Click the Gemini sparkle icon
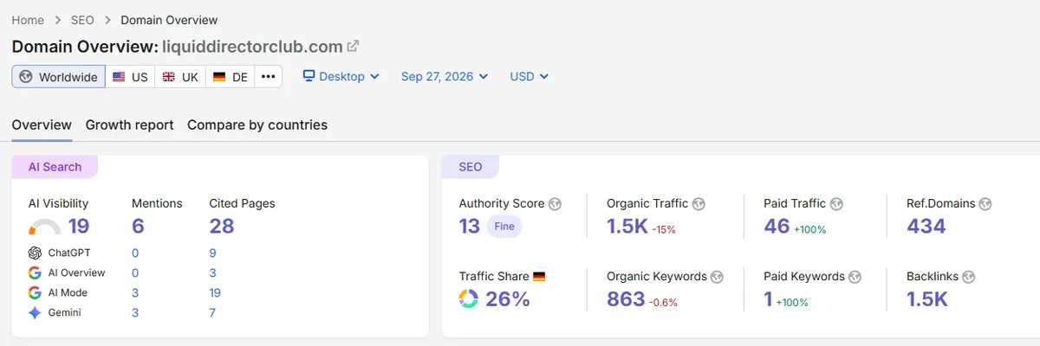Image resolution: width=1040 pixels, height=346 pixels. (x=35, y=313)
